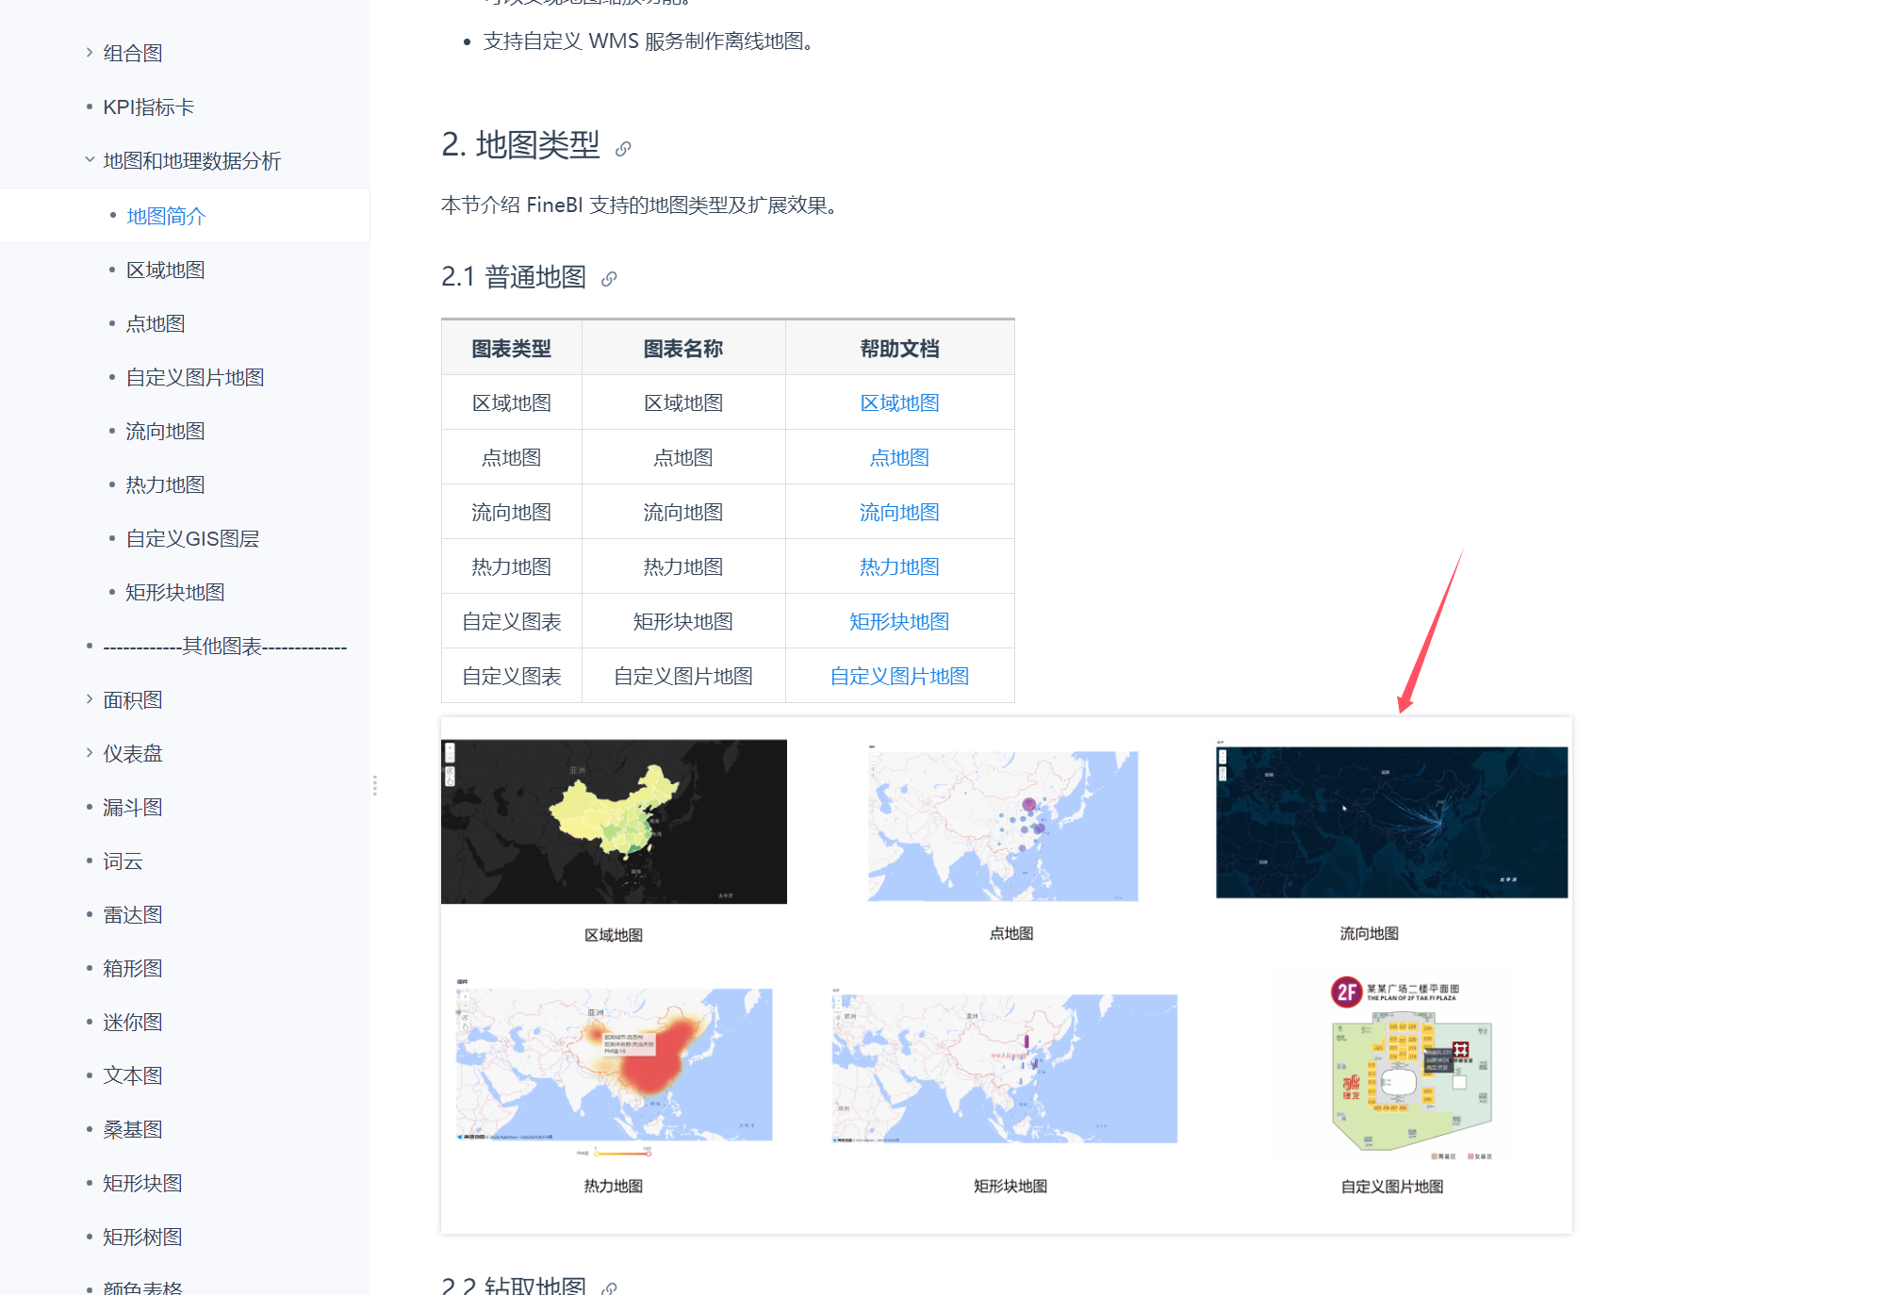Follow 点地图 help document link
The height and width of the screenshot is (1295, 1889).
[899, 457]
